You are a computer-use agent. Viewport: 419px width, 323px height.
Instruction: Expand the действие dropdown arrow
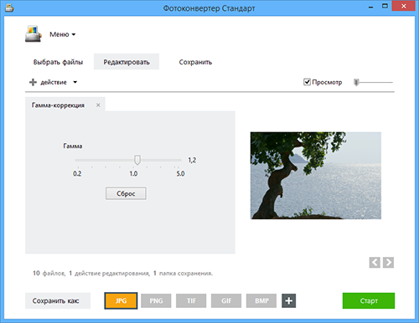[x=75, y=82]
